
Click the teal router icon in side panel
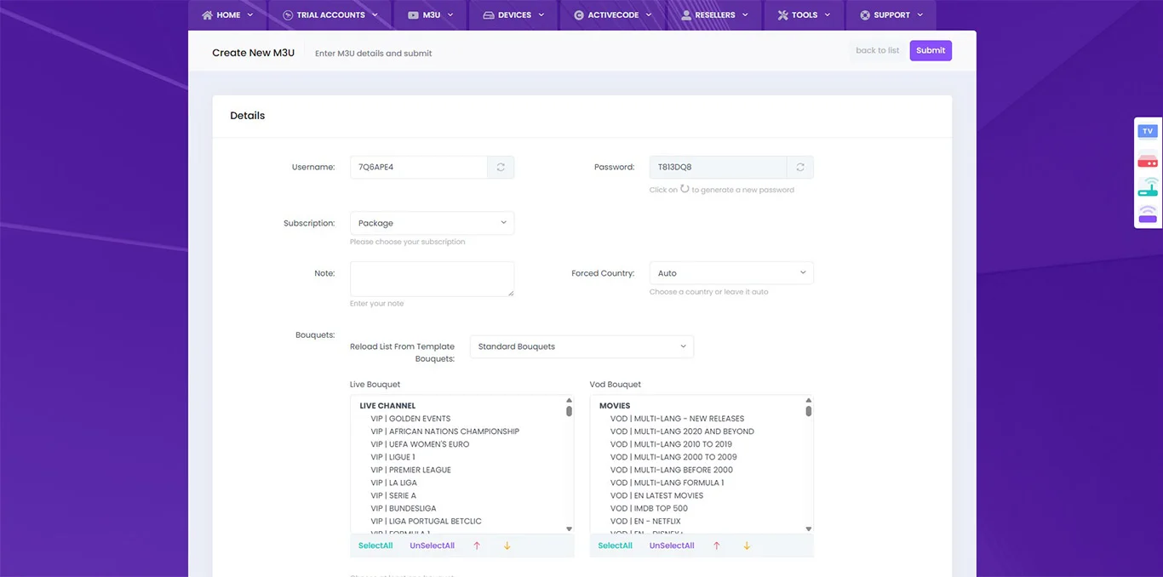point(1148,187)
